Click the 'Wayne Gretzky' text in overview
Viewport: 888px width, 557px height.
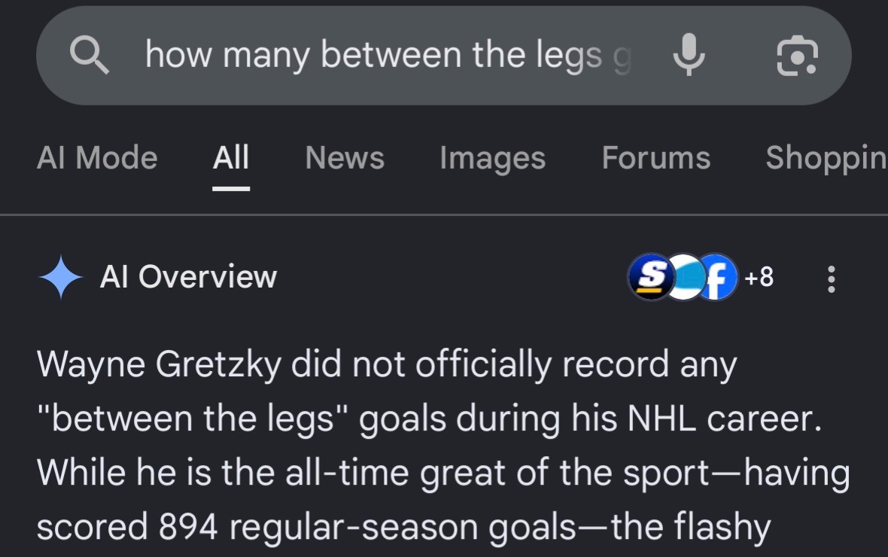159,364
